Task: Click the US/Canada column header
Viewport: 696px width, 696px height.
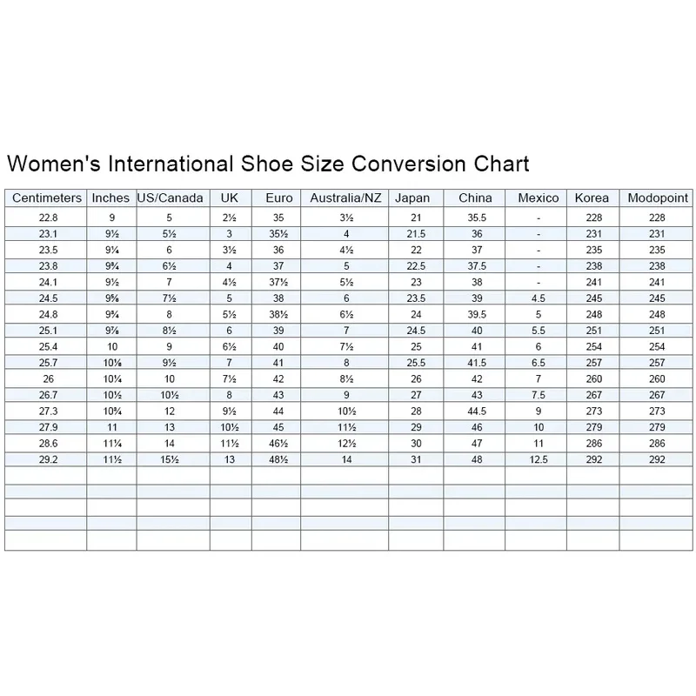Action: [x=172, y=197]
